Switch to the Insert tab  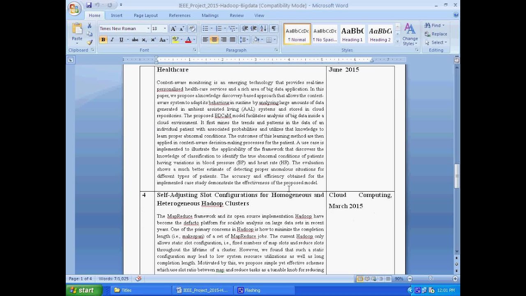116,16
